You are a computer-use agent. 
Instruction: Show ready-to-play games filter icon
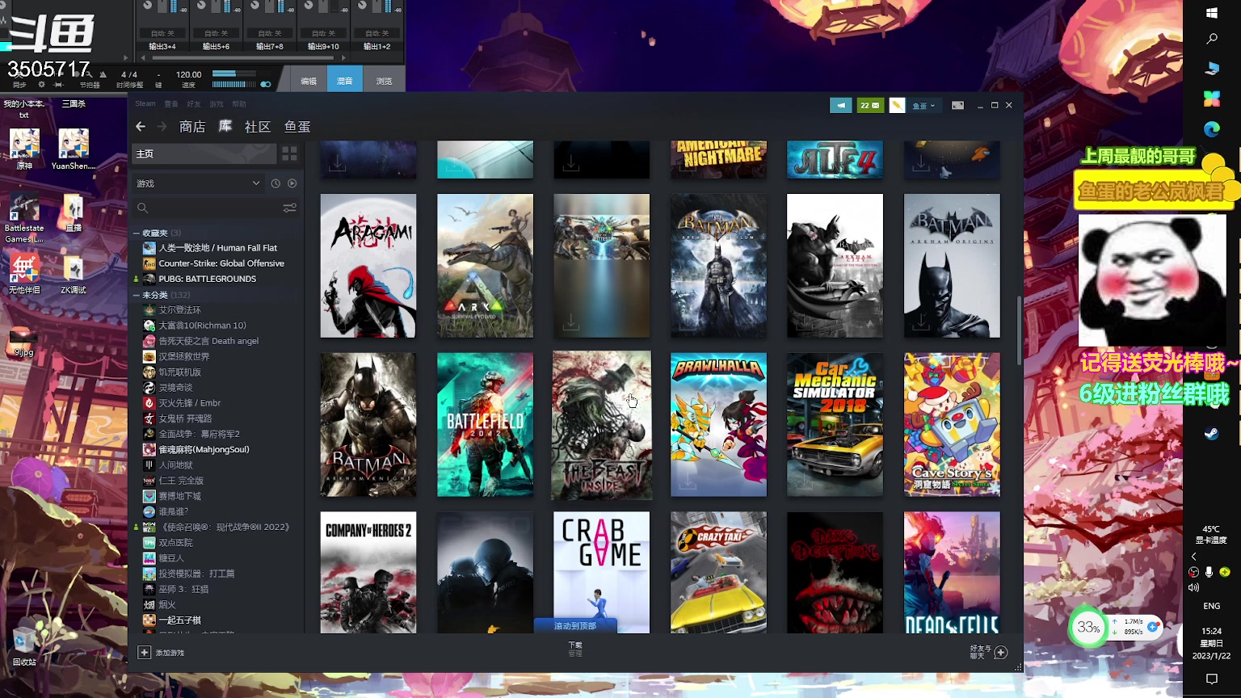(292, 183)
